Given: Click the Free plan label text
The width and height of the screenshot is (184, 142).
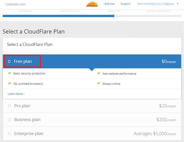Looking at the screenshot, I should [23, 61].
